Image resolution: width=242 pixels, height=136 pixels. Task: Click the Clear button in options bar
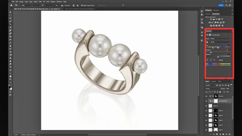(x=57, y=5)
